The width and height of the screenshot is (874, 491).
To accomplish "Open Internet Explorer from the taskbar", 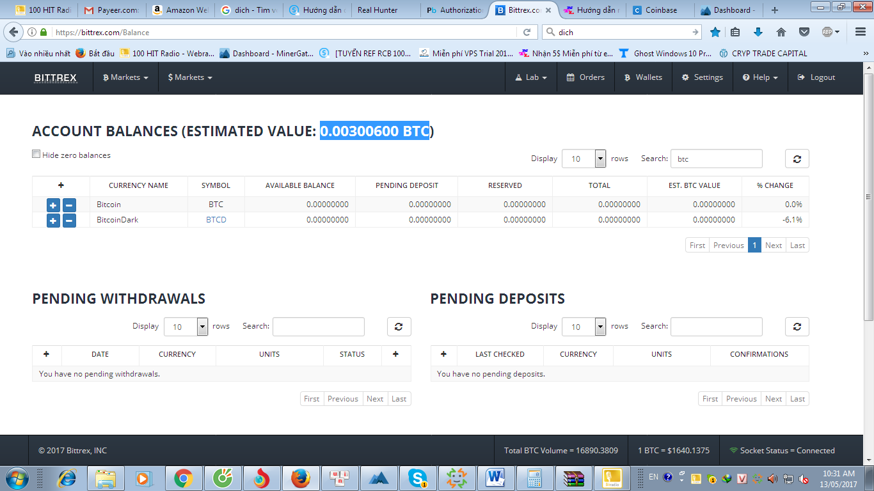I will coord(67,478).
